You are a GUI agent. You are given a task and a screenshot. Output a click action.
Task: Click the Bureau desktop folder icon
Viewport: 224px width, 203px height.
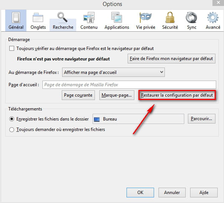coord(97,119)
